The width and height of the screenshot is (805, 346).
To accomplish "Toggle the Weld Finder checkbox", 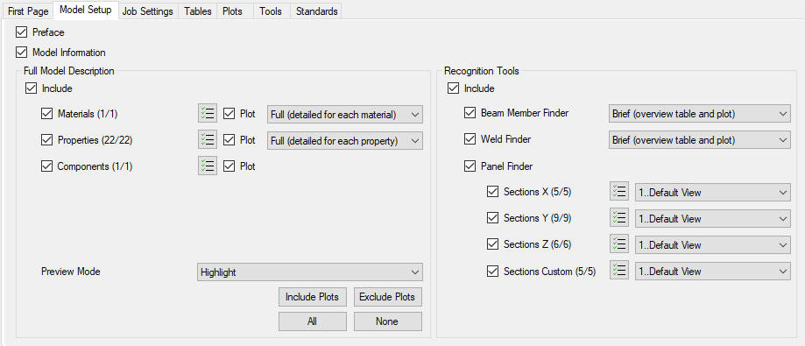I will (x=470, y=139).
